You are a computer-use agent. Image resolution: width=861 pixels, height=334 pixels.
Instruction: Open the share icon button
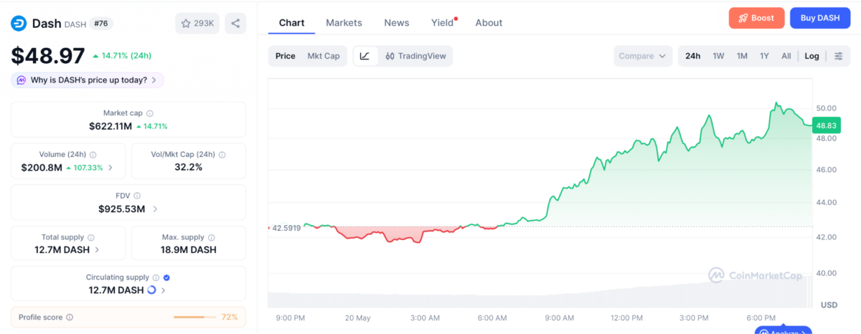[x=235, y=23]
